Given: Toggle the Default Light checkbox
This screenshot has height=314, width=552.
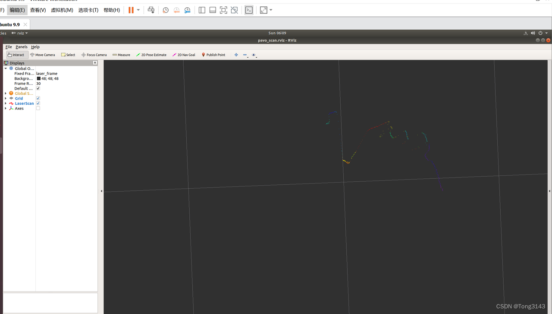Looking at the screenshot, I should 38,88.
